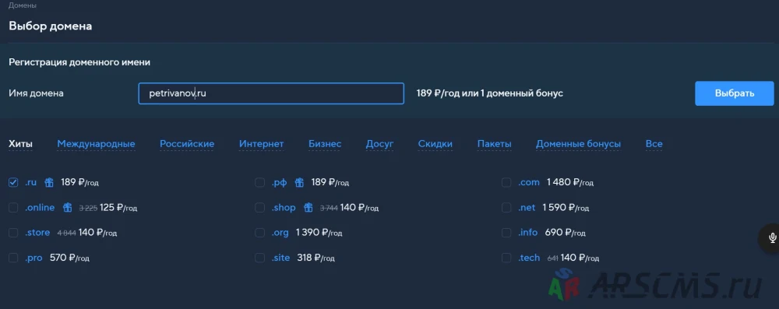
Task: Click the Домены breadcrumb link
Action: 23,5
